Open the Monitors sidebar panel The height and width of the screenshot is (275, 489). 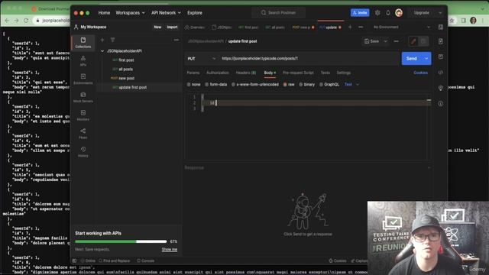click(x=83, y=115)
